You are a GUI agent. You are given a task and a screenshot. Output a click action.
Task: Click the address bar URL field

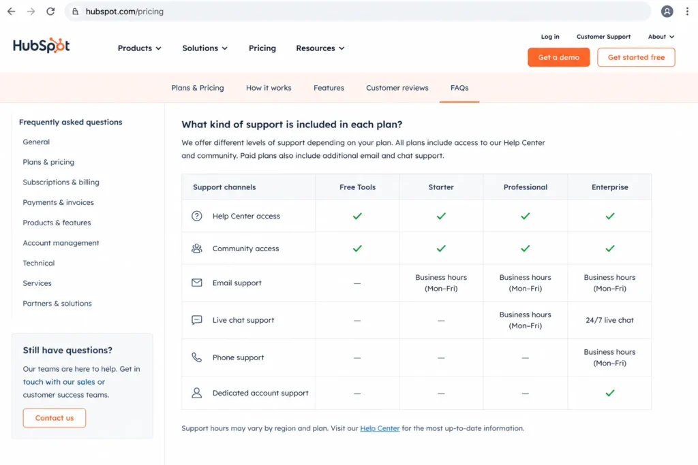(x=357, y=12)
